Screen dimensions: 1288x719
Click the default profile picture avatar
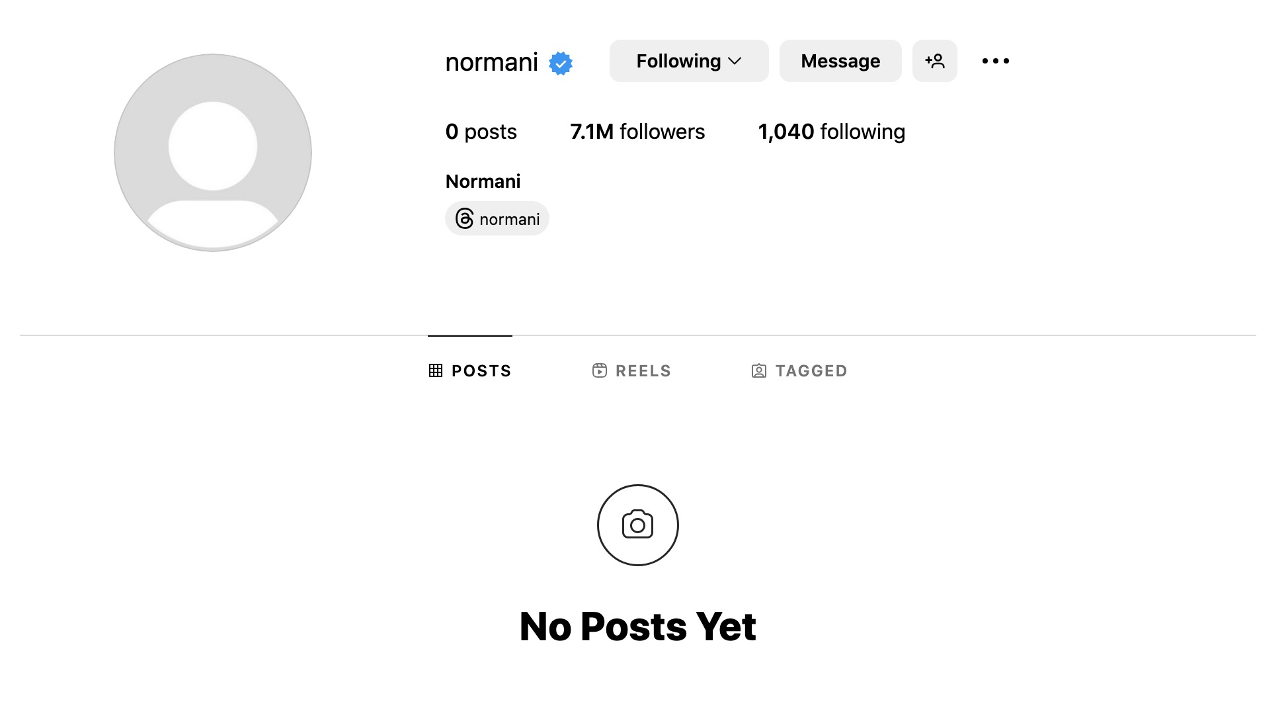(x=213, y=153)
